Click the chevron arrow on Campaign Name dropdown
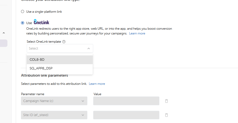The image size is (238, 123). (x=83, y=101)
